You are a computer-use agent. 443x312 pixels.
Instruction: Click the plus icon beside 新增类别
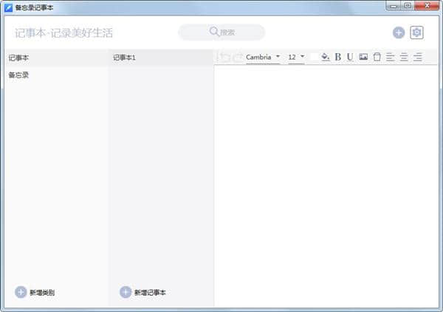point(21,292)
